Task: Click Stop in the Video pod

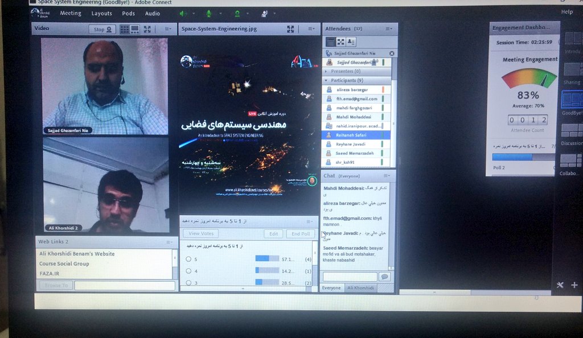Action: (102, 30)
